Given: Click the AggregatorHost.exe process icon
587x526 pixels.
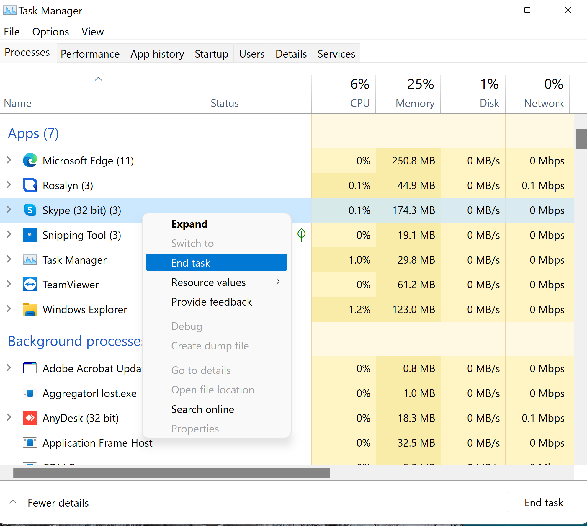Looking at the screenshot, I should coord(30,393).
